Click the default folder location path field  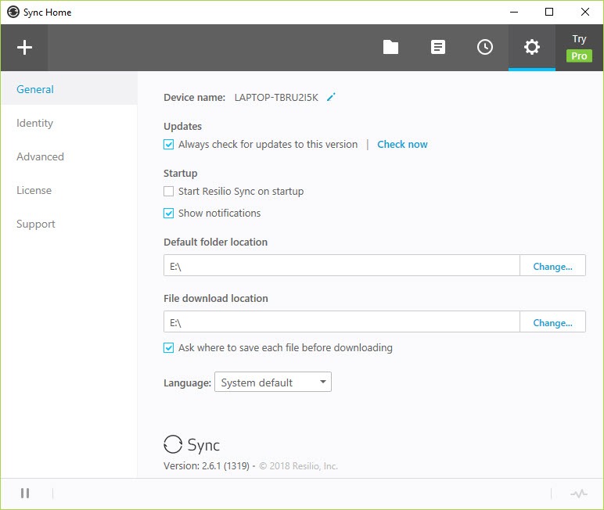pos(342,265)
